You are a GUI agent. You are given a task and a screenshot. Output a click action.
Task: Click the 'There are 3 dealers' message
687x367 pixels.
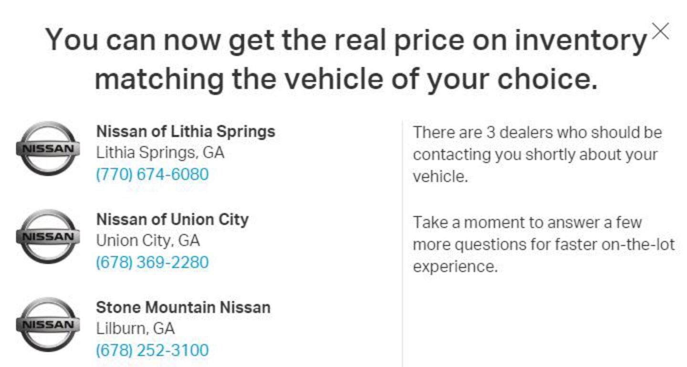point(537,132)
